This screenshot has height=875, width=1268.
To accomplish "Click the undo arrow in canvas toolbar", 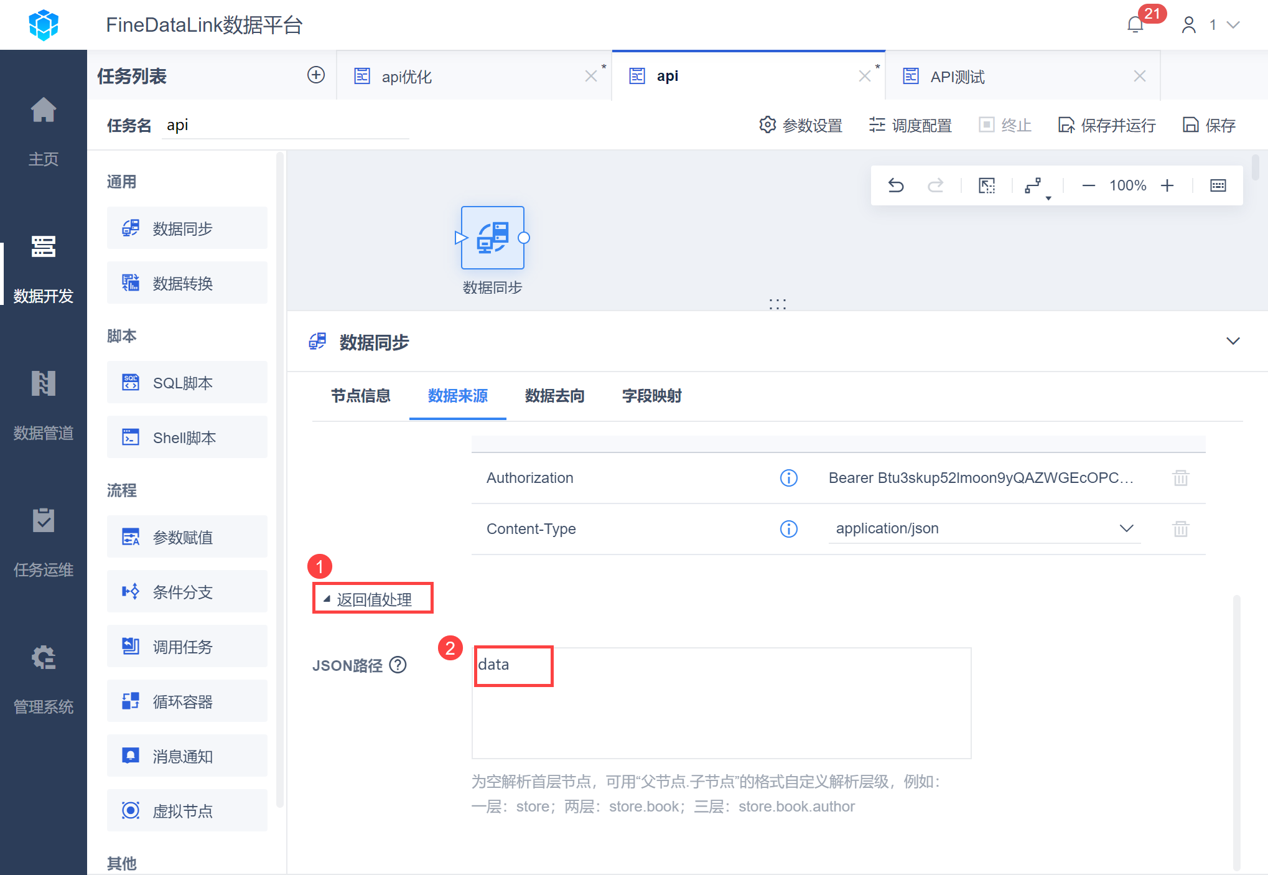I will pos(895,185).
